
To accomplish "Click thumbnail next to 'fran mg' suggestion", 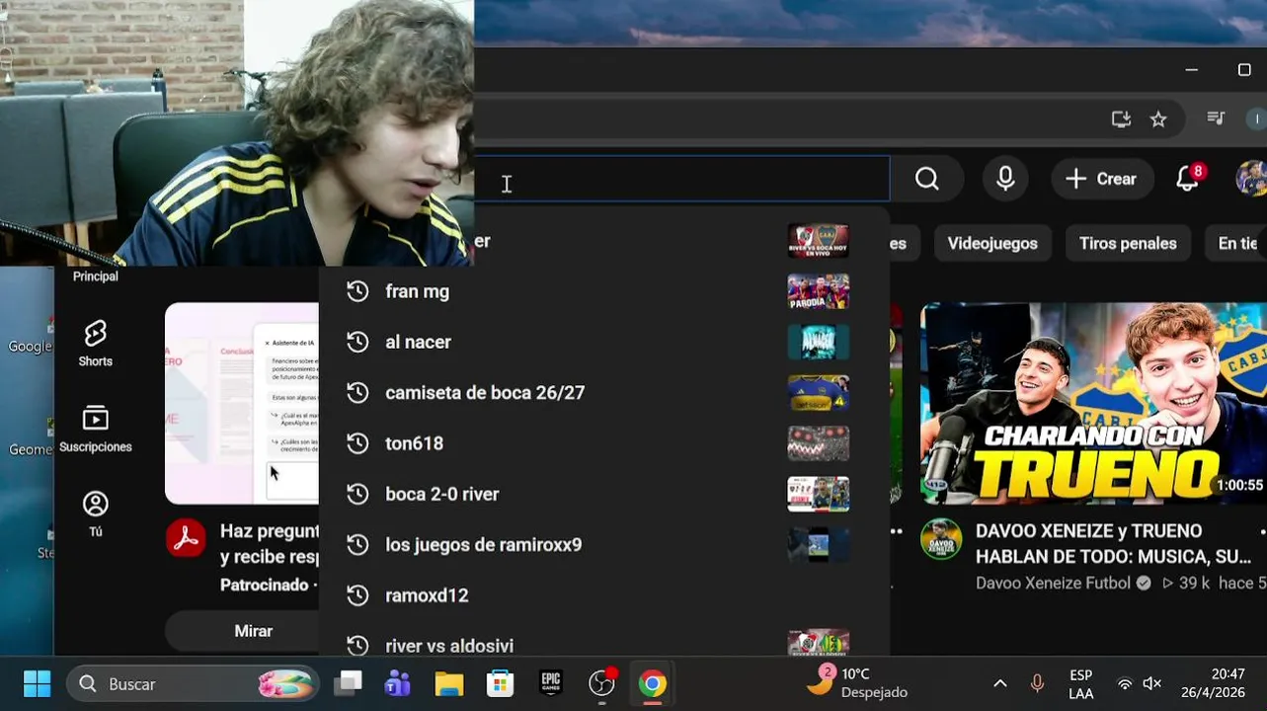I will point(818,291).
